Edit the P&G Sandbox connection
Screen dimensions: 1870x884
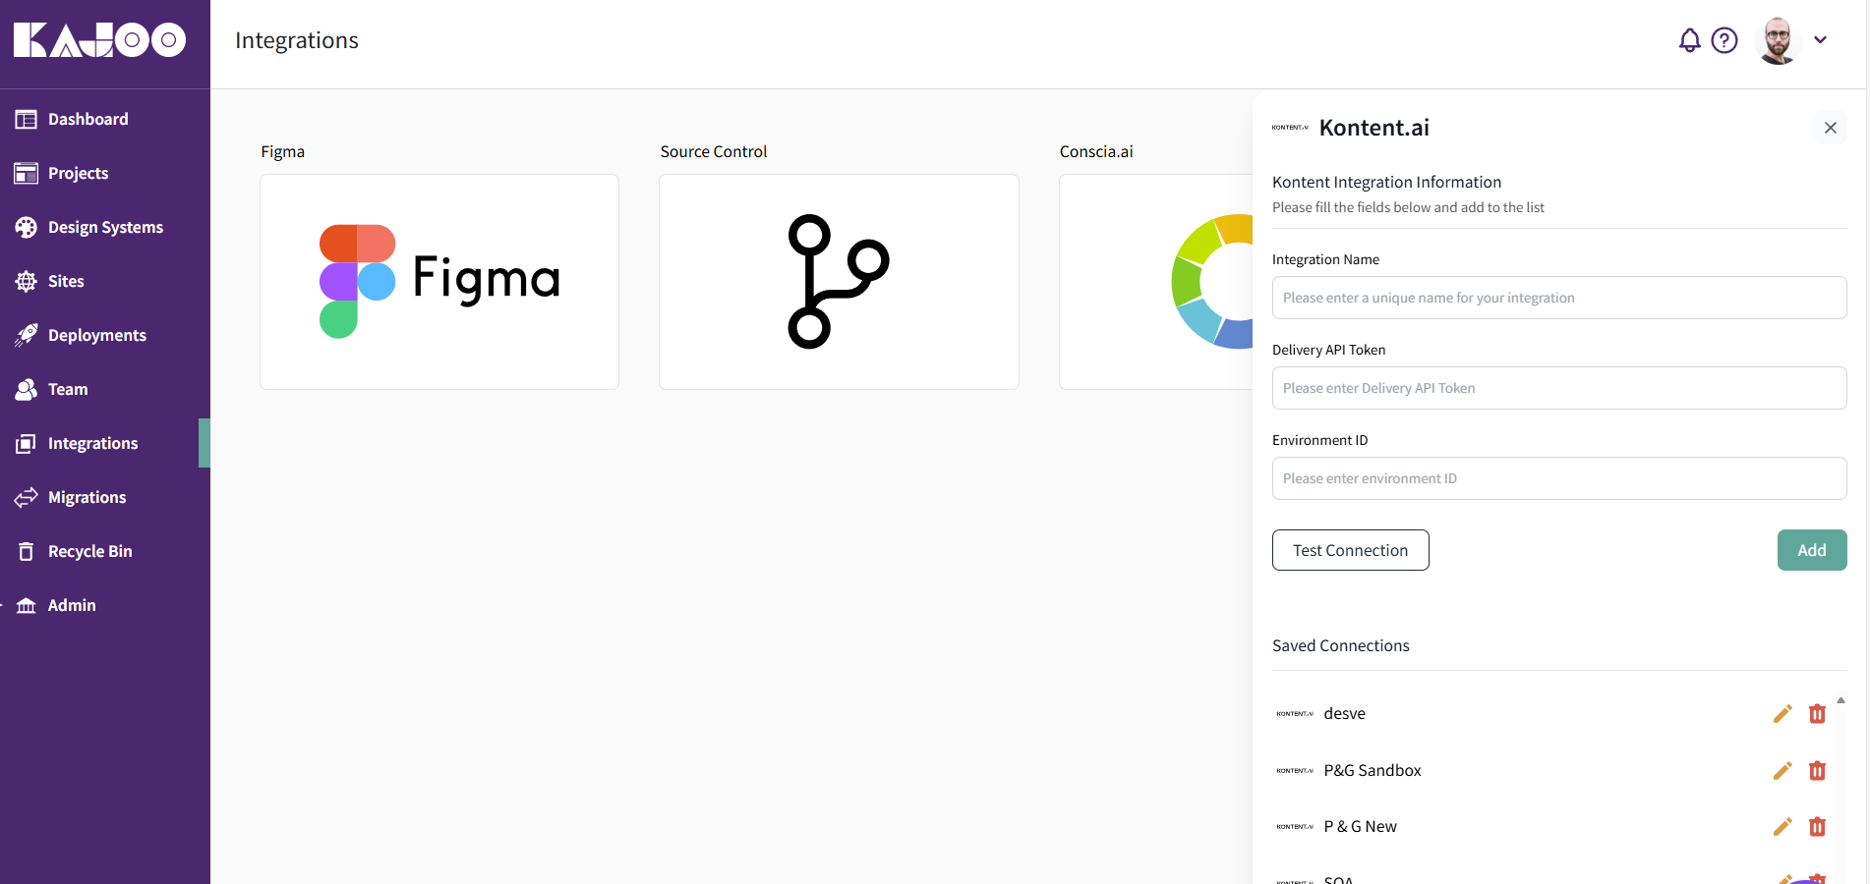click(1782, 771)
